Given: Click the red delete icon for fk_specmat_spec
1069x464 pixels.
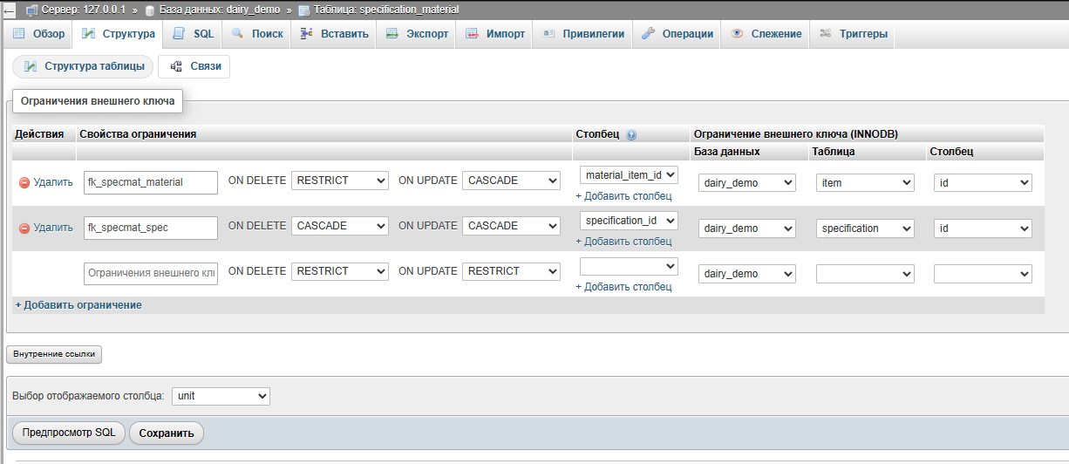Looking at the screenshot, I should pyautogui.click(x=24, y=228).
